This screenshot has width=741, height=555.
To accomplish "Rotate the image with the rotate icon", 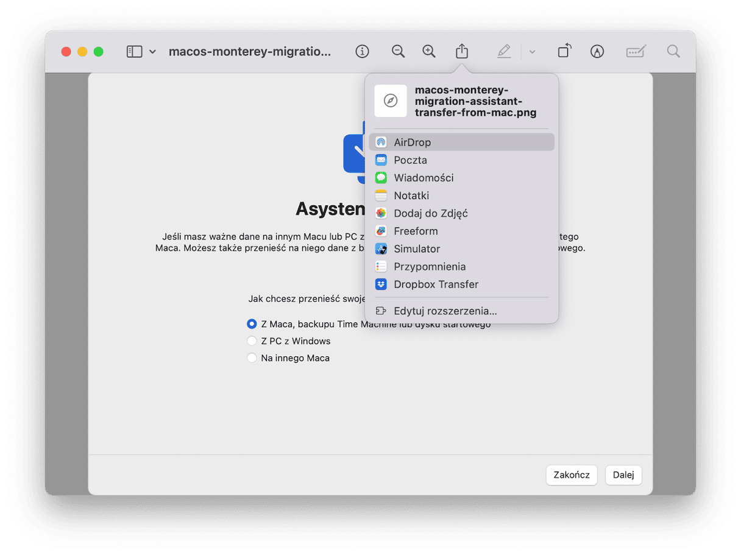I will pyautogui.click(x=564, y=51).
